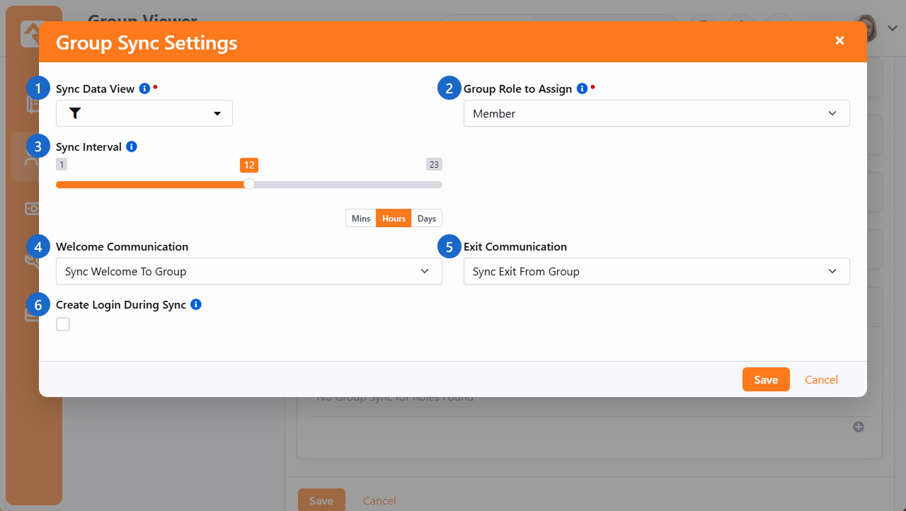
Task: Set interval unit to Days
Action: tap(426, 218)
